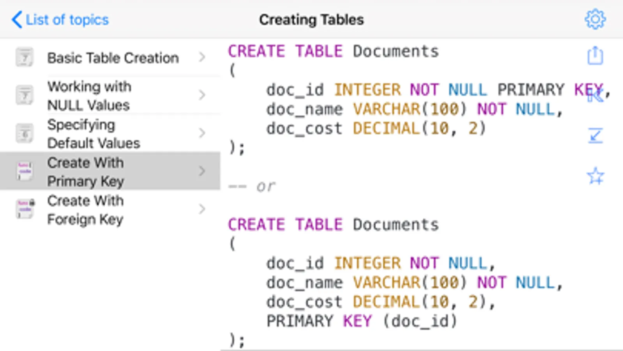
Task: Expand Specifying Default Values chevron
Action: tap(202, 133)
